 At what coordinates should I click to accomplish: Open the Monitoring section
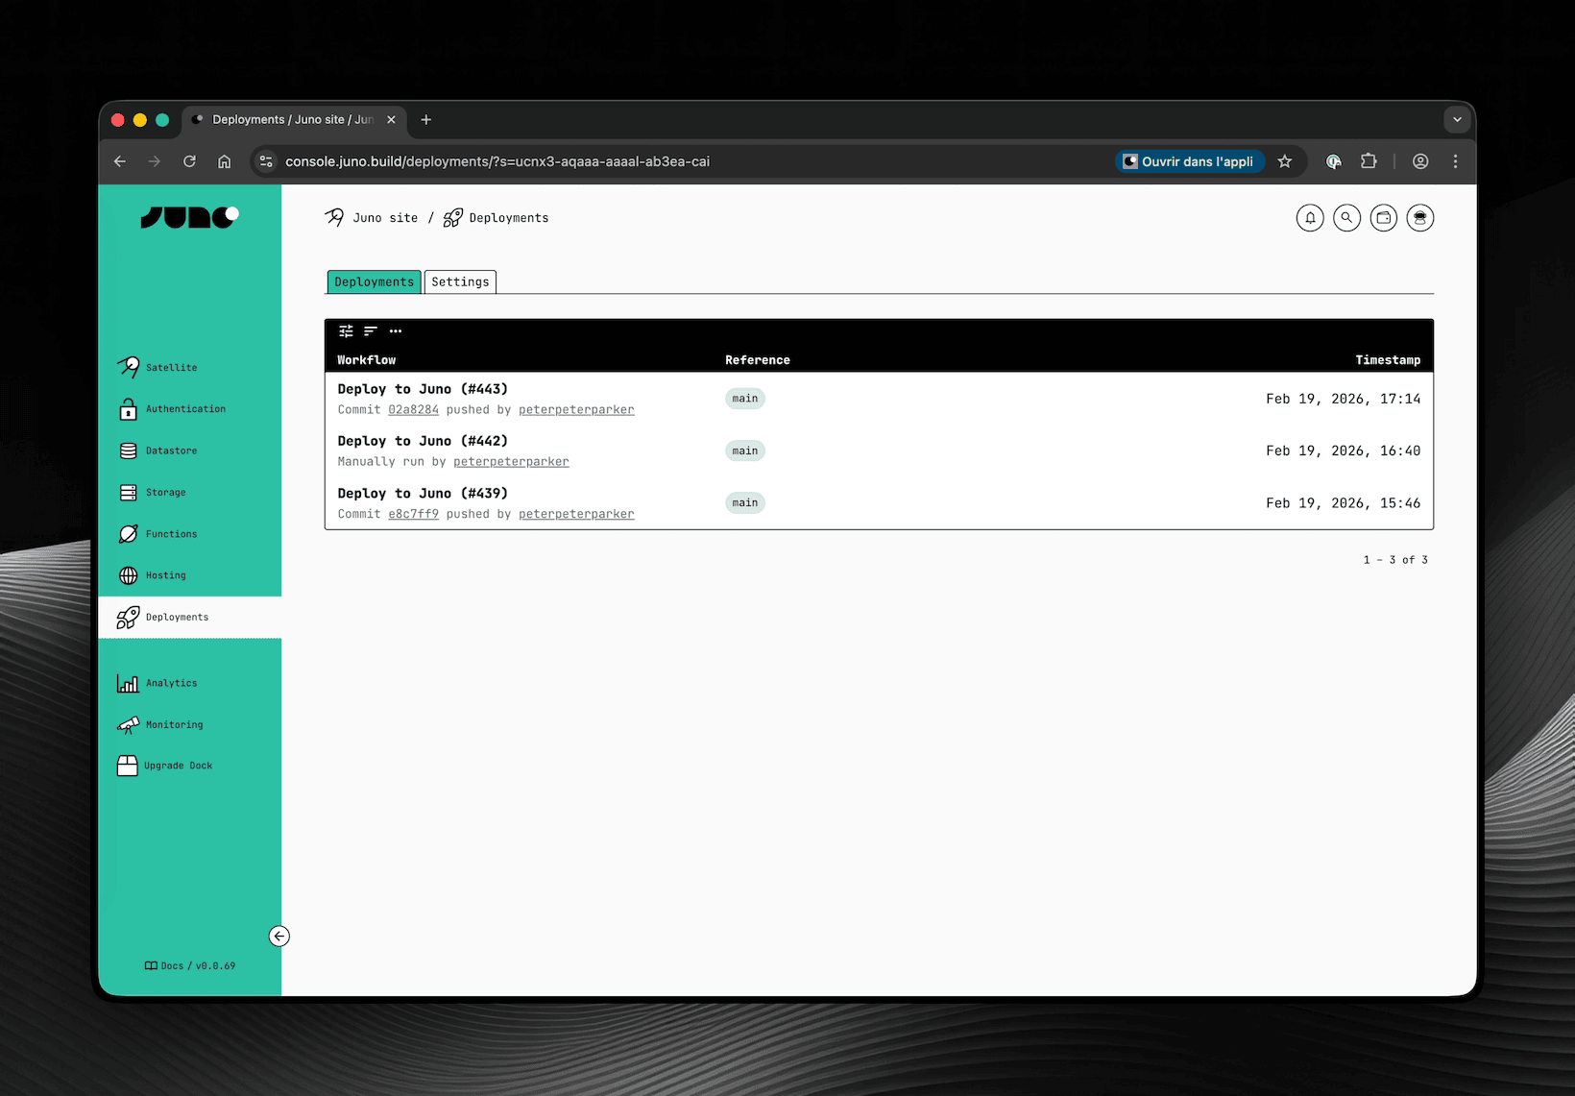click(x=174, y=724)
